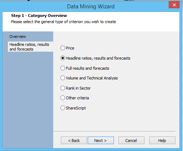Open Help for this wizard
183x151 pixels.
[162, 141]
